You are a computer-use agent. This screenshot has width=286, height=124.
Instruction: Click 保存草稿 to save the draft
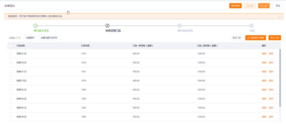click(x=235, y=6)
